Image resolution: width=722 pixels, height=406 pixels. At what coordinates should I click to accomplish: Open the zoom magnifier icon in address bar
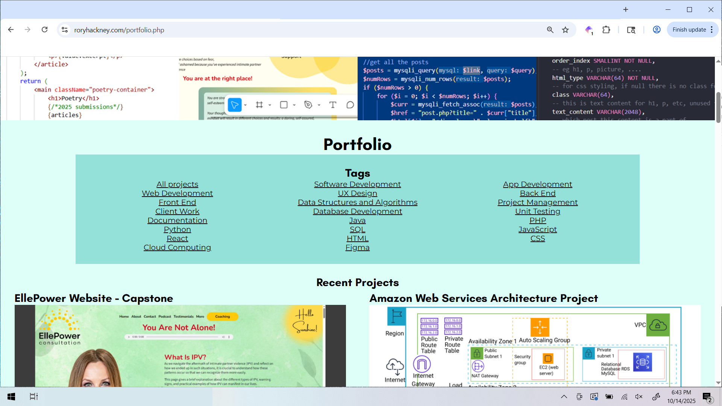pyautogui.click(x=550, y=30)
